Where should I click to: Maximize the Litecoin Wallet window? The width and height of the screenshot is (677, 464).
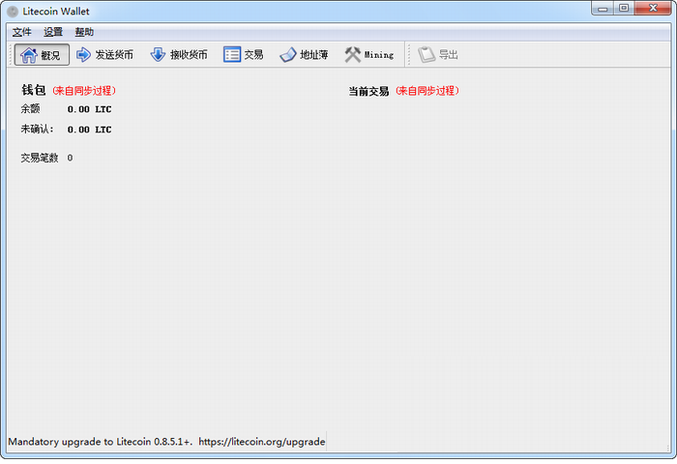(624, 8)
